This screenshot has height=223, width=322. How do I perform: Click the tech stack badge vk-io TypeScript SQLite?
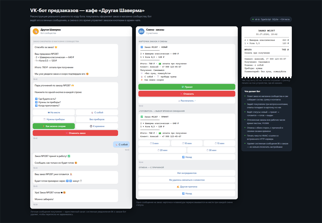tap(271, 19)
